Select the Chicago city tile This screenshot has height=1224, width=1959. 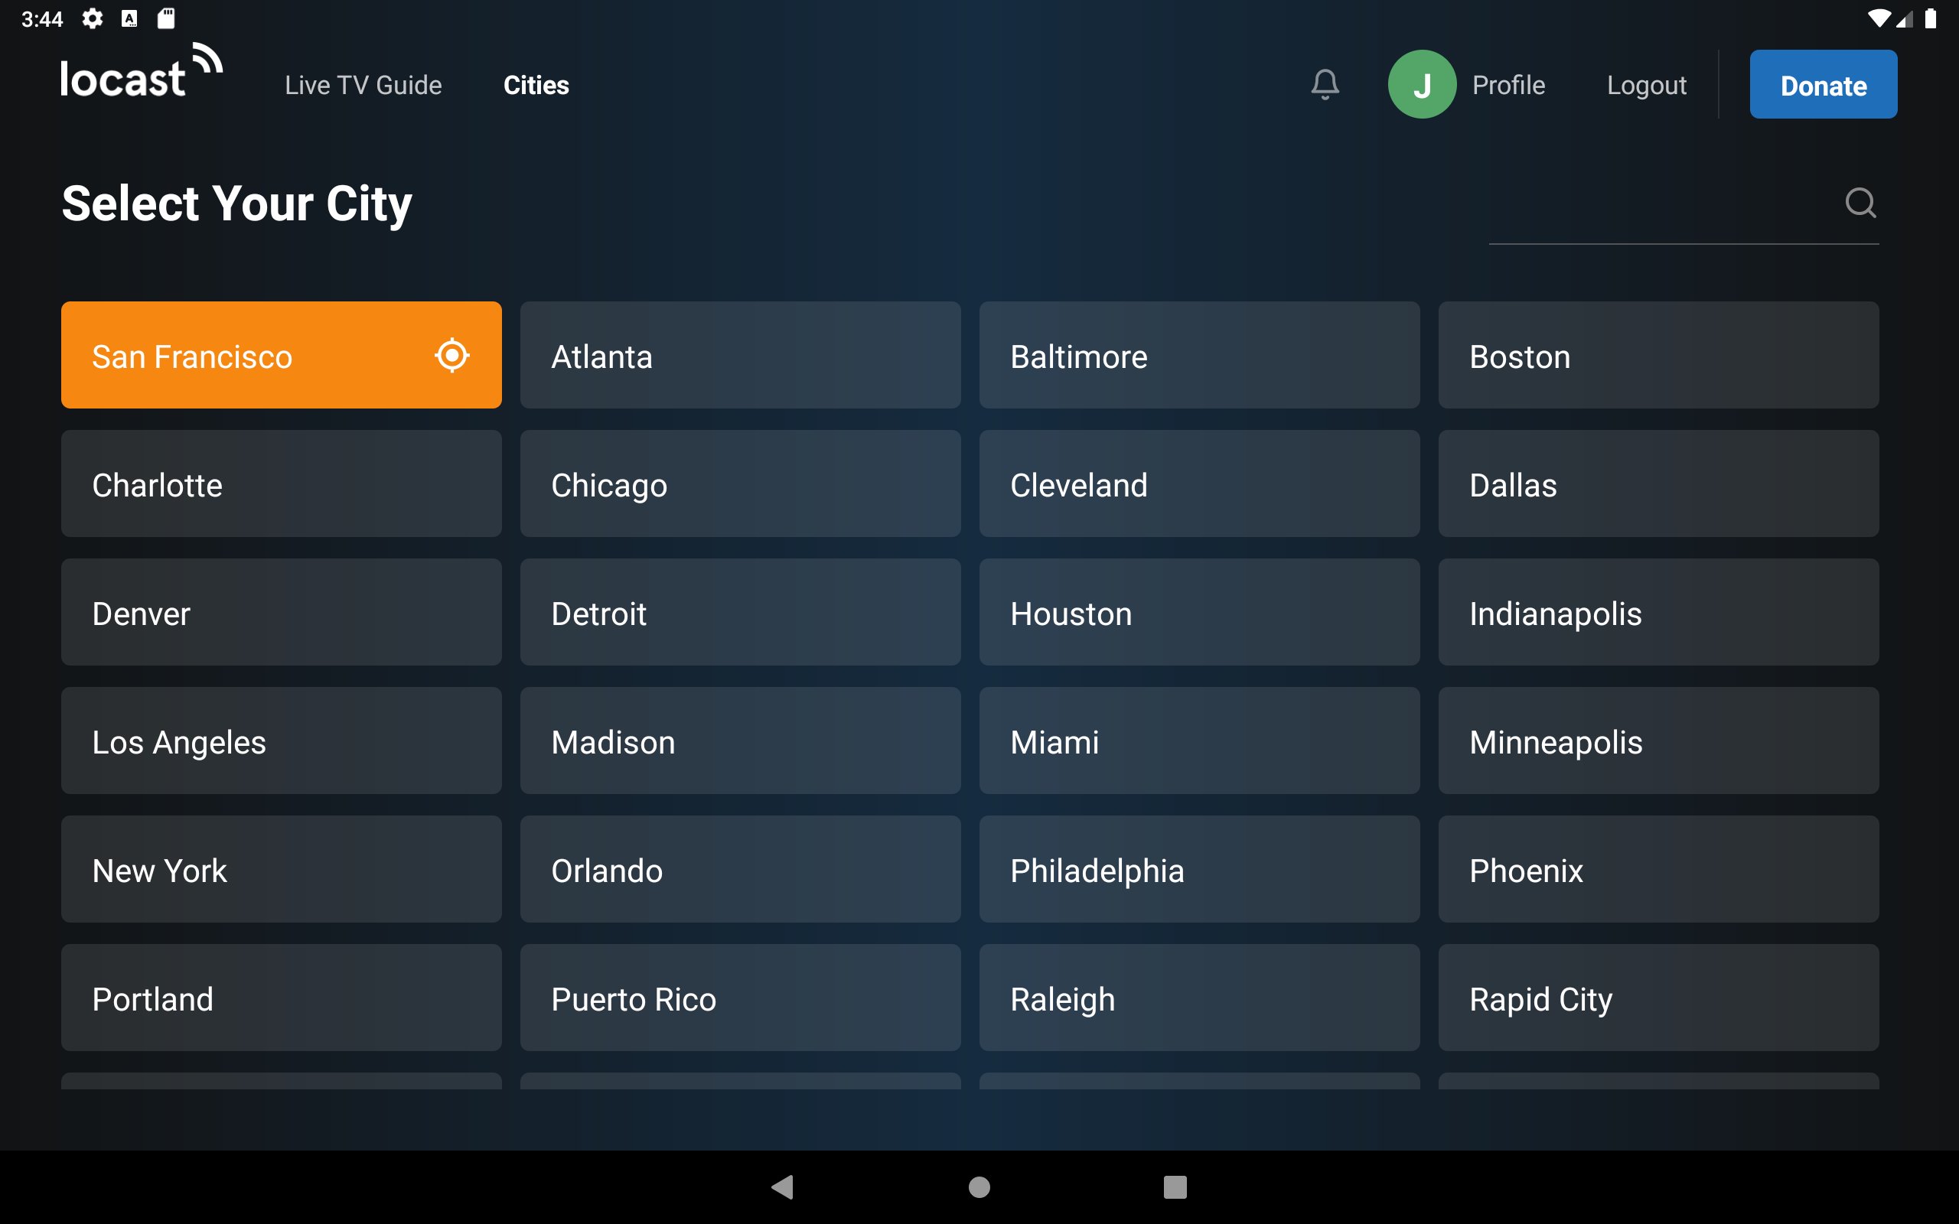point(740,484)
